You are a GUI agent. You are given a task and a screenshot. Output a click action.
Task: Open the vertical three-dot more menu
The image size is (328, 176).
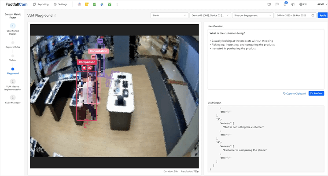pos(117,4)
